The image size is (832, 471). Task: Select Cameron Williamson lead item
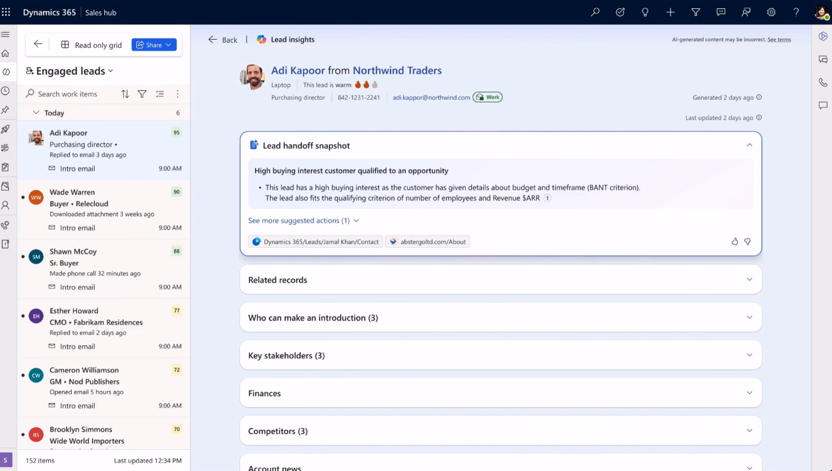click(x=104, y=387)
